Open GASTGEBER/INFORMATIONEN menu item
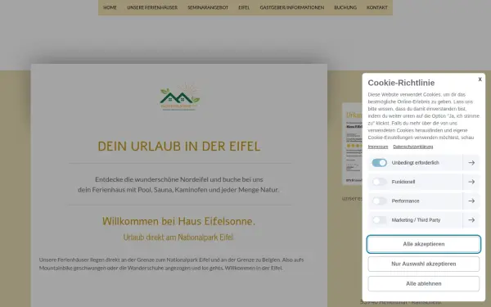Viewport: 491px width, 307px height. pos(292,7)
